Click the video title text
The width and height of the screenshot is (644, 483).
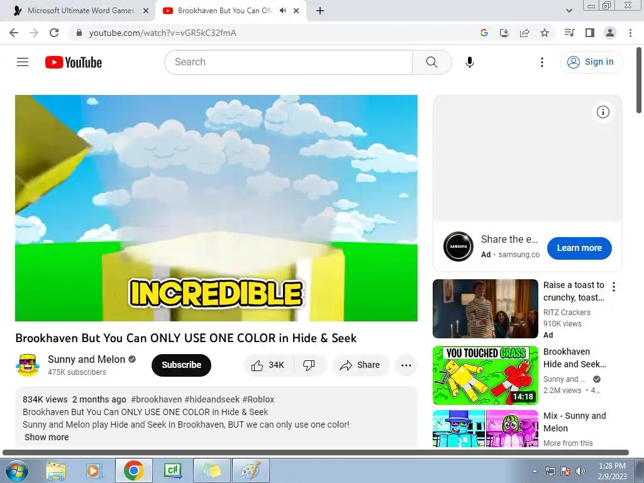coord(186,338)
